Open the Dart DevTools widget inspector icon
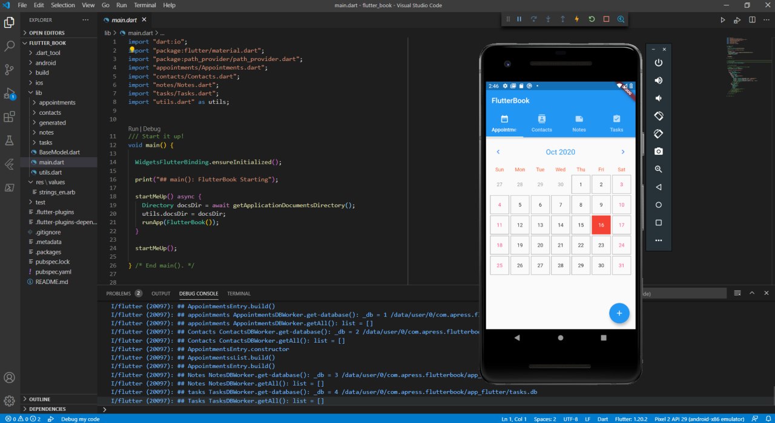Image resolution: width=775 pixels, height=423 pixels. click(621, 19)
